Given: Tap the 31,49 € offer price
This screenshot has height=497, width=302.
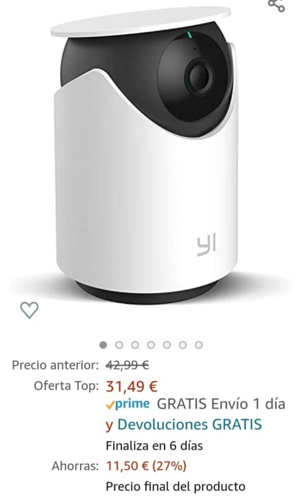Looking at the screenshot, I should click(132, 386).
